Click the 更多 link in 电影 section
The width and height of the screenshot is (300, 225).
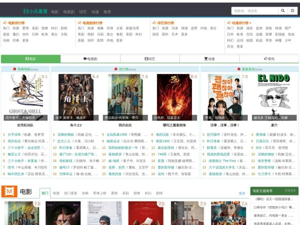coord(242,193)
